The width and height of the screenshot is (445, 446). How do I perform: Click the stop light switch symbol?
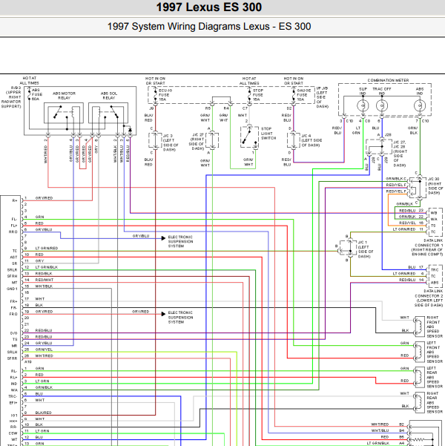pos(249,137)
